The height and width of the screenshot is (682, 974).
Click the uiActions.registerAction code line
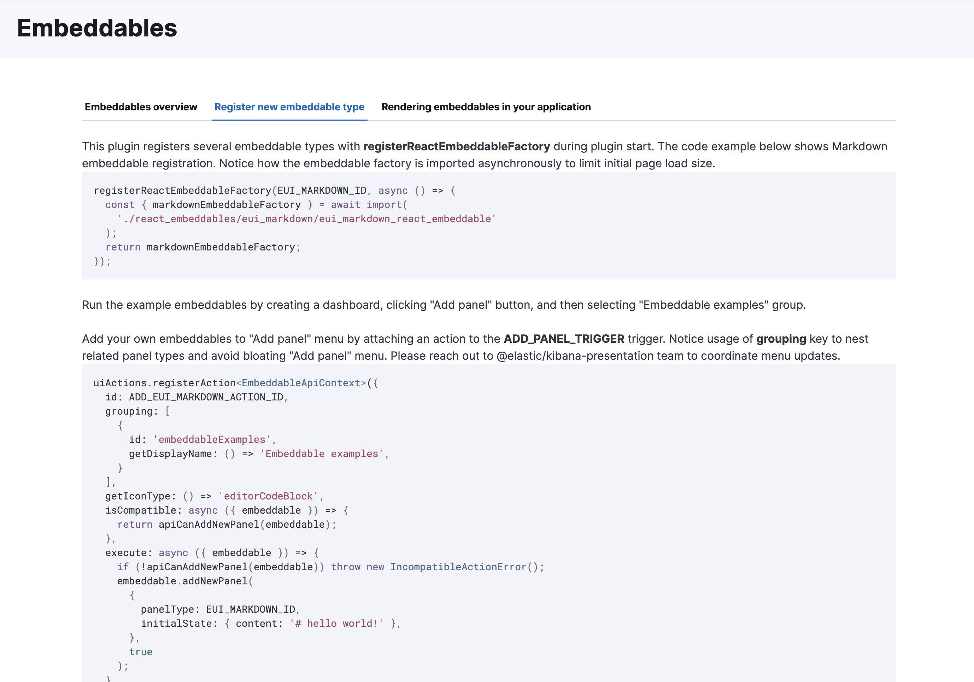pos(236,383)
